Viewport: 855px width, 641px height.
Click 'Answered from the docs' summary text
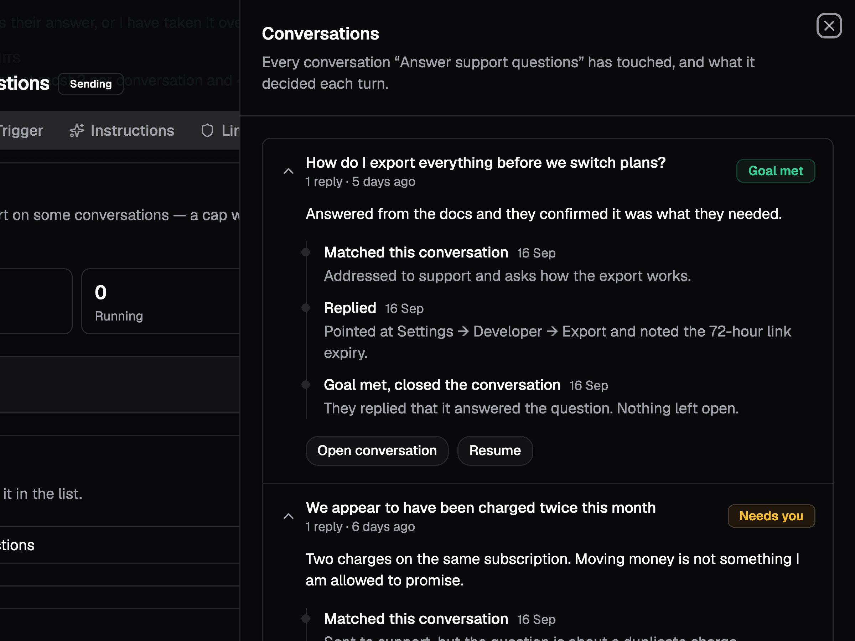point(543,214)
